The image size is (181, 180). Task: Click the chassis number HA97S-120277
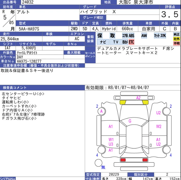29,61
